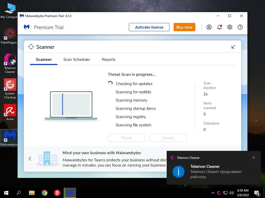Pause the threat scan
The width and height of the screenshot is (265, 198).
[x=126, y=138]
